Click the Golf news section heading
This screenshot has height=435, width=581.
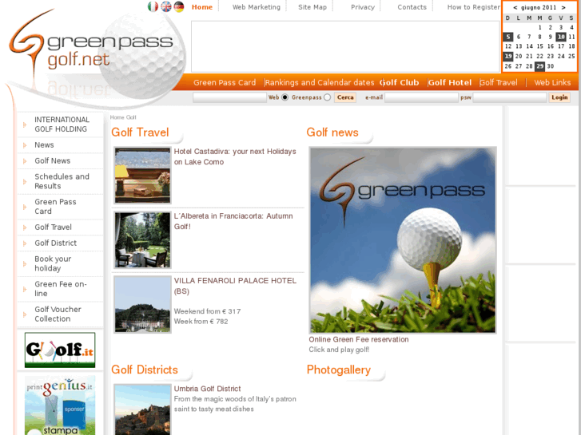point(332,132)
